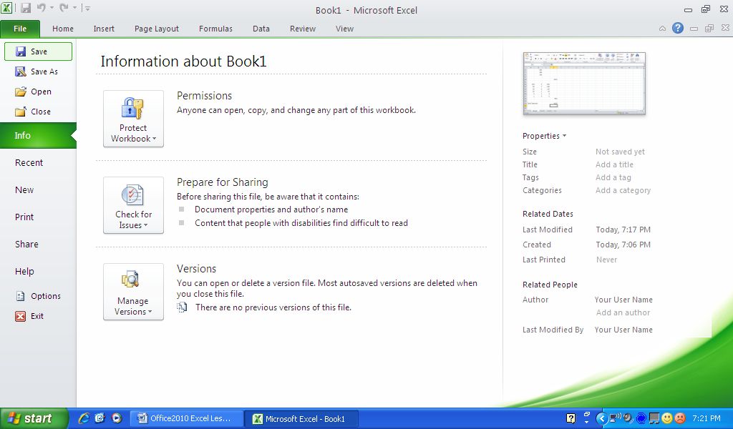733x429 pixels.
Task: Expand the Protect Workbook dropdown button
Action: [133, 119]
